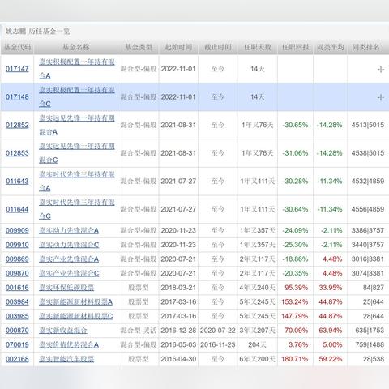Open fund code 001616 link

point(17,288)
